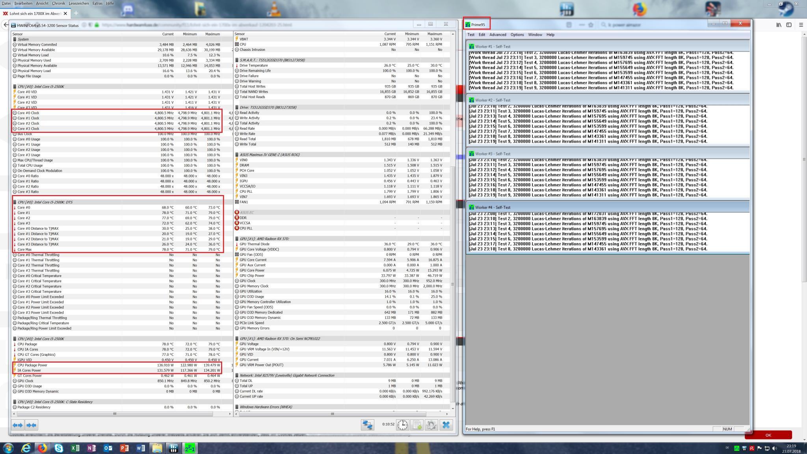
Task: Switch to Prime95 green taskbar button
Action: pyautogui.click(x=190, y=448)
